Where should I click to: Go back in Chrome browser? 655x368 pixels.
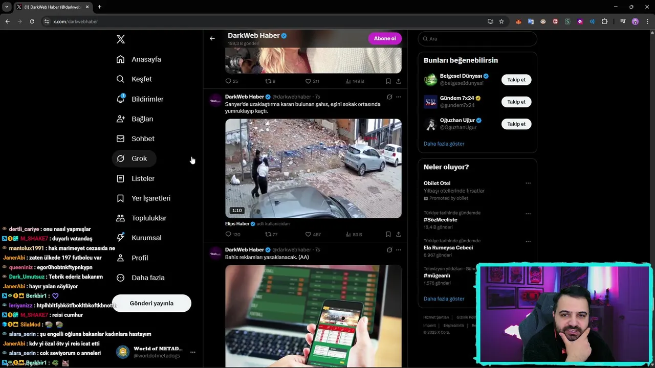[x=7, y=21]
